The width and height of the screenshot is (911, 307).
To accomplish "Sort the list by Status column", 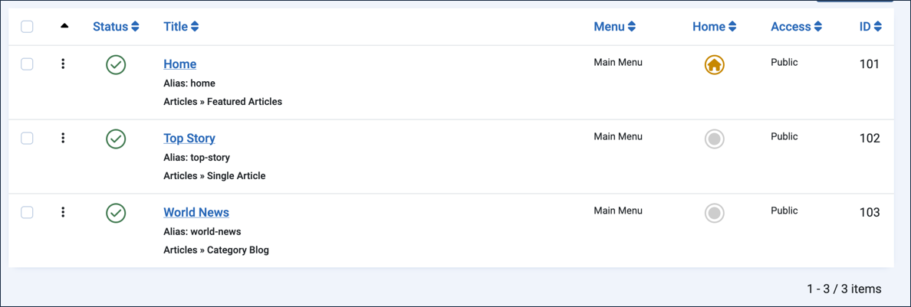I will point(117,27).
